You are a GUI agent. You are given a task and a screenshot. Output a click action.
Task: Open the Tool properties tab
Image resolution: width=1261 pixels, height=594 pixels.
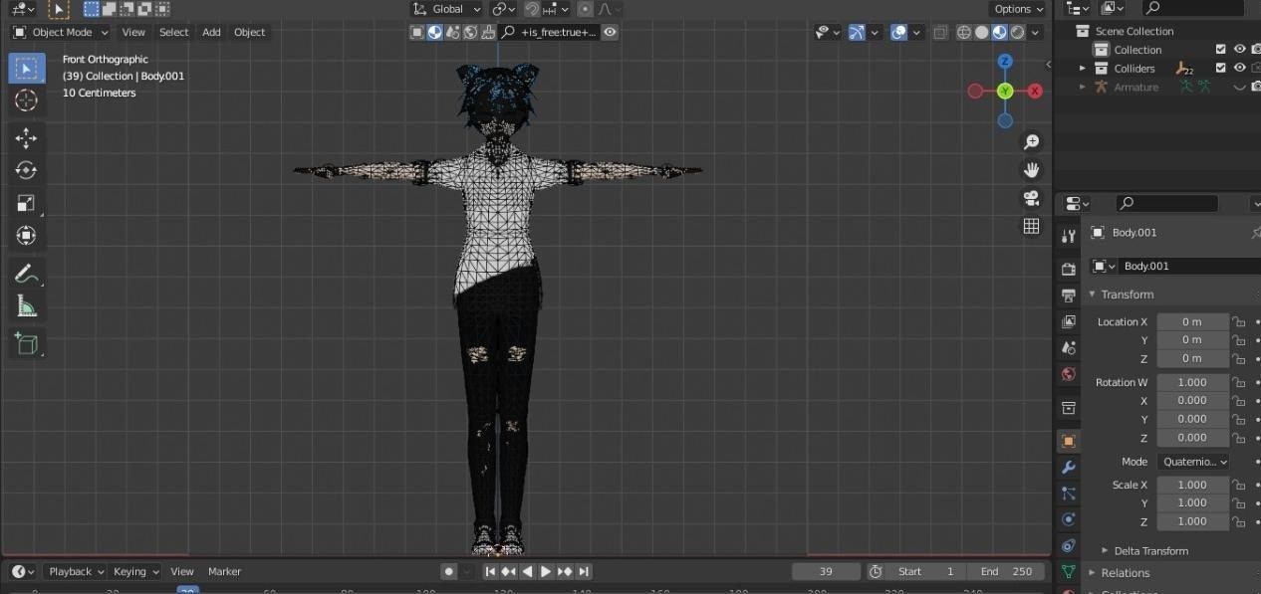[1069, 236]
